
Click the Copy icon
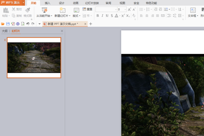tap(14, 16)
